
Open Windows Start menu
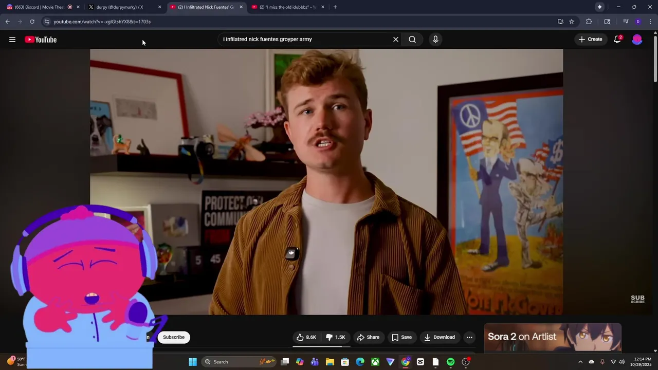point(193,362)
